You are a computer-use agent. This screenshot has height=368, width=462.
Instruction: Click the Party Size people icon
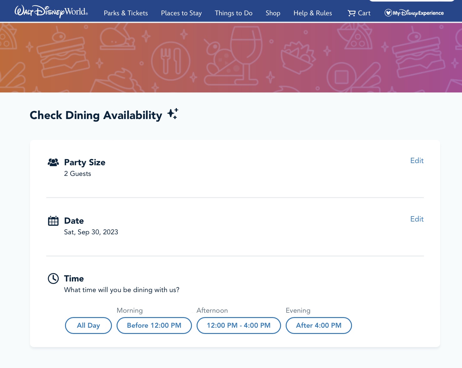[53, 162]
